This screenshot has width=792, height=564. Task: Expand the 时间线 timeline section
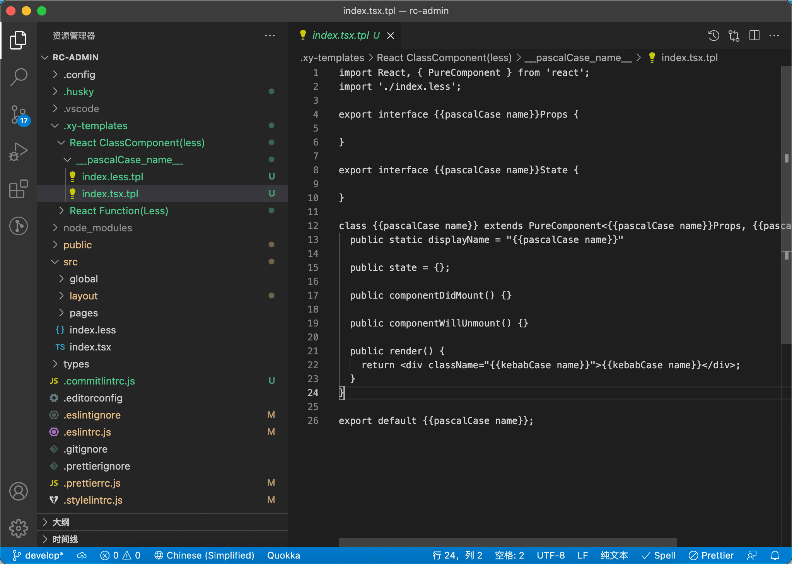click(162, 539)
